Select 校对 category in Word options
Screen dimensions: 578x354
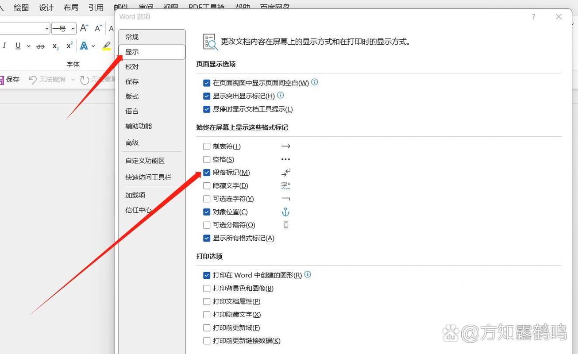pos(152,67)
